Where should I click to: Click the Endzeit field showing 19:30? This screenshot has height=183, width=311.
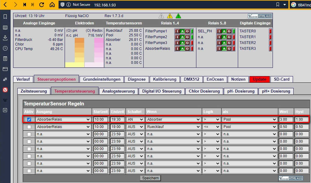point(117,119)
